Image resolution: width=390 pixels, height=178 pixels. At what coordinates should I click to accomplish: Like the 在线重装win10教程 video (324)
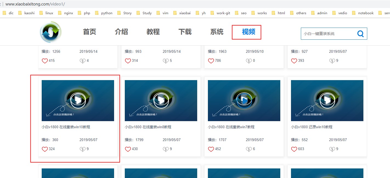(45, 149)
